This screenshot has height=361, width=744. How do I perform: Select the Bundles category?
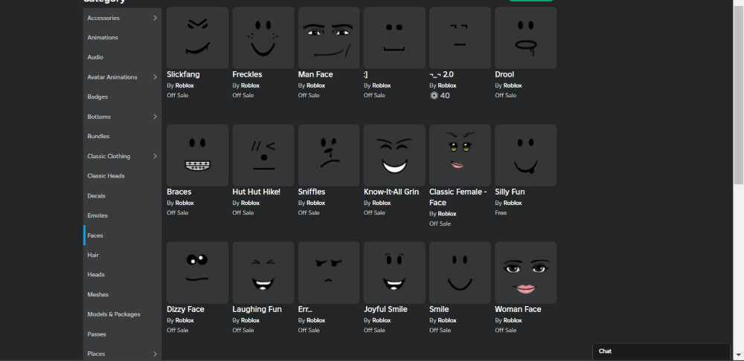tap(123, 137)
